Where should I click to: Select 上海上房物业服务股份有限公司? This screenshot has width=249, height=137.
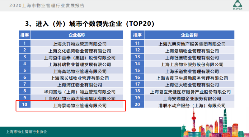pos(192,64)
